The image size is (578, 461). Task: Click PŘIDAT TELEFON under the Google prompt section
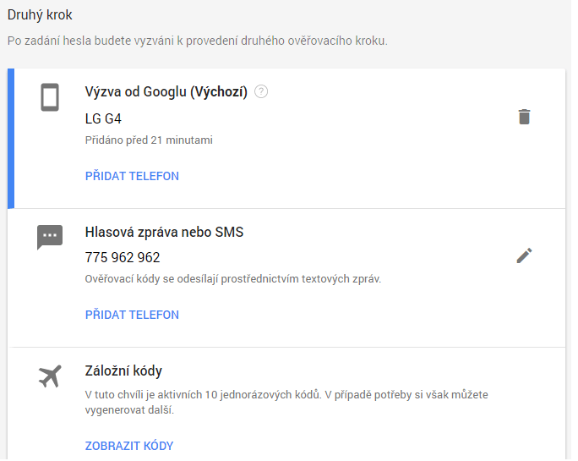tap(132, 176)
